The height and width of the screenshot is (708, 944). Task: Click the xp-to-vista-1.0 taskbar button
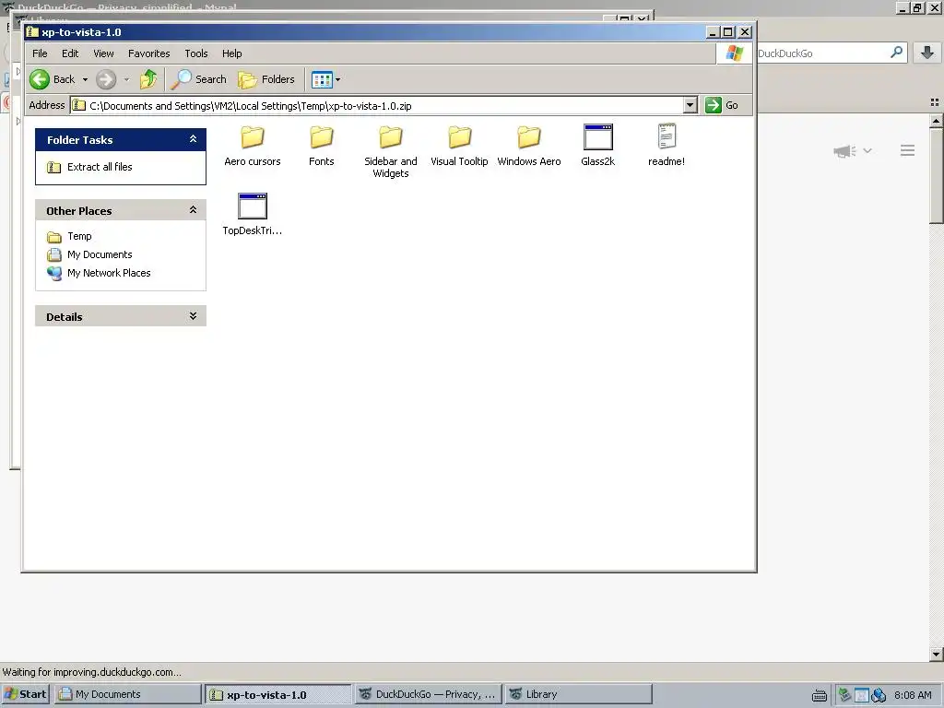pyautogui.click(x=277, y=694)
